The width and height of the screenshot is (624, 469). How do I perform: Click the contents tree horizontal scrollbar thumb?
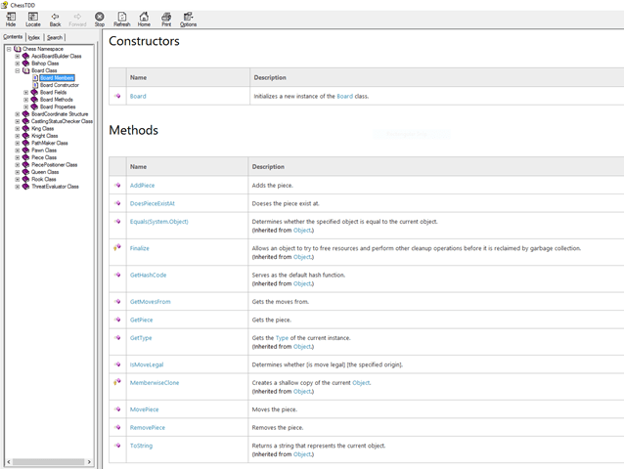48,462
